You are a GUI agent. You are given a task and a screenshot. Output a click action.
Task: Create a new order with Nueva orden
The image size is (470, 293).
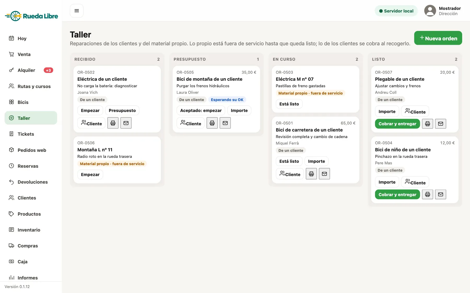[438, 38]
